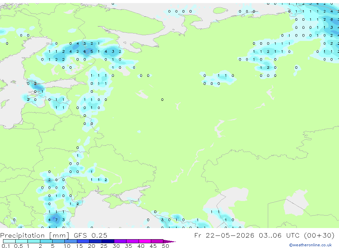Pick the legend swatch between 20 and 25

click(x=95, y=241)
